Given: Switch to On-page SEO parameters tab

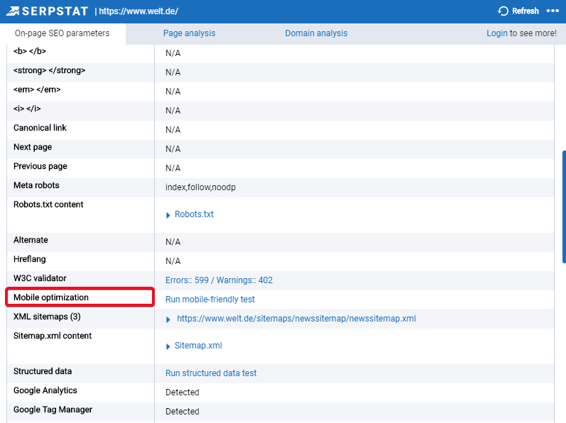Looking at the screenshot, I should point(62,33).
